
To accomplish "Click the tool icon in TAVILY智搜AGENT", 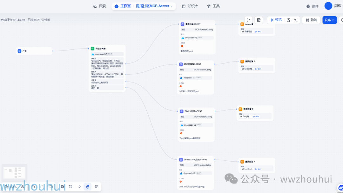I will coord(181,133).
